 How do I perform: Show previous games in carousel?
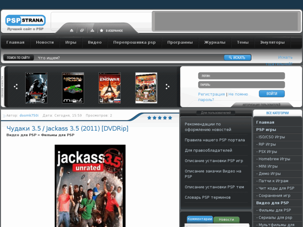[16, 87]
